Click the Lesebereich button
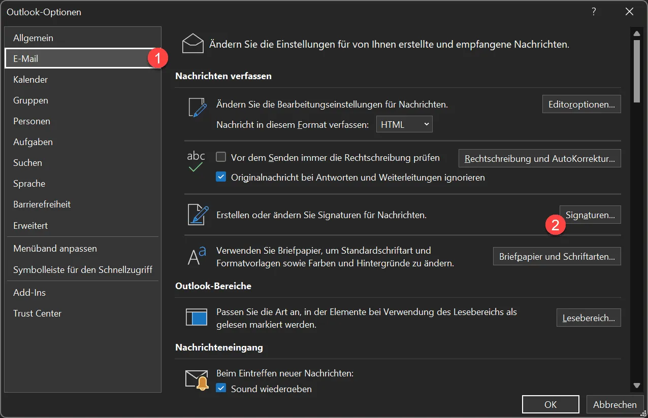The height and width of the screenshot is (418, 648). tap(589, 318)
